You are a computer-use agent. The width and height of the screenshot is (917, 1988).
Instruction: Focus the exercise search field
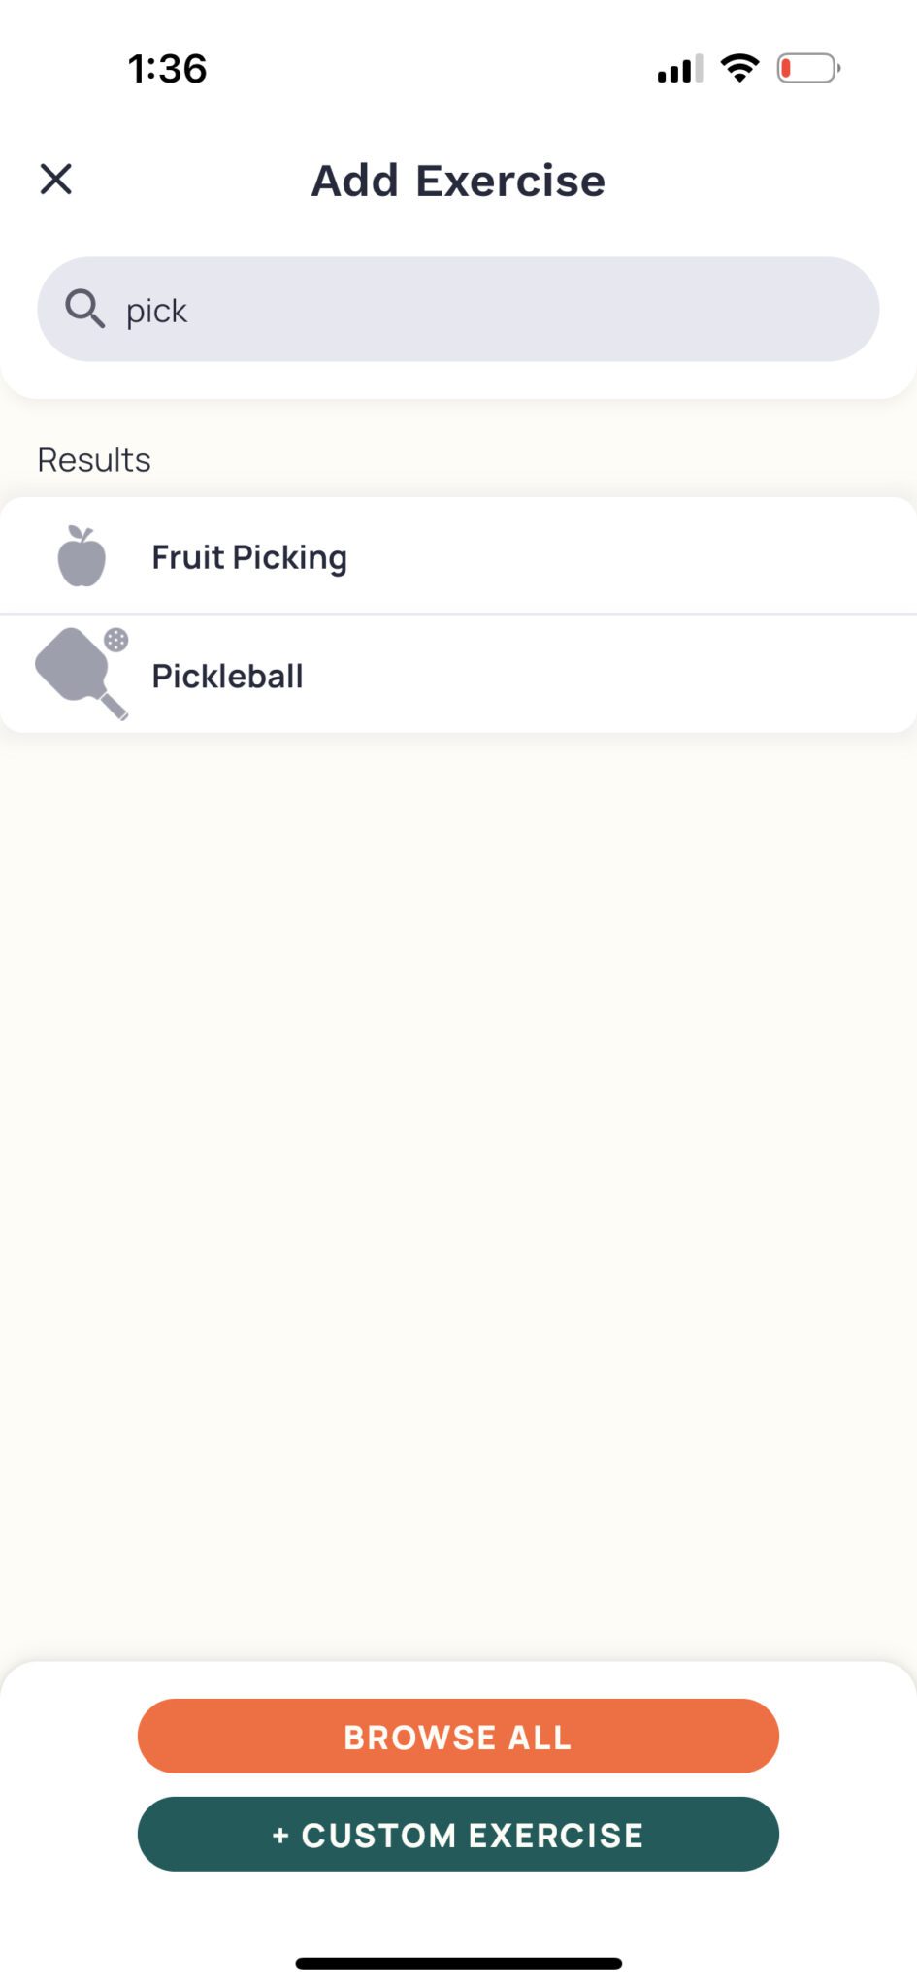coord(505,310)
